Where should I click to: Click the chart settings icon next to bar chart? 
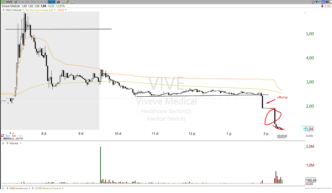(63, 2)
